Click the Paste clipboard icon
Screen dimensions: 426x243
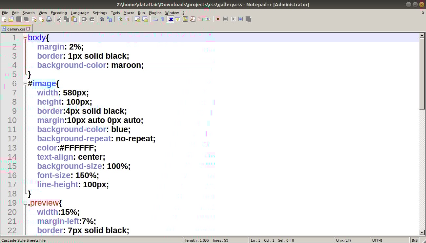74,19
